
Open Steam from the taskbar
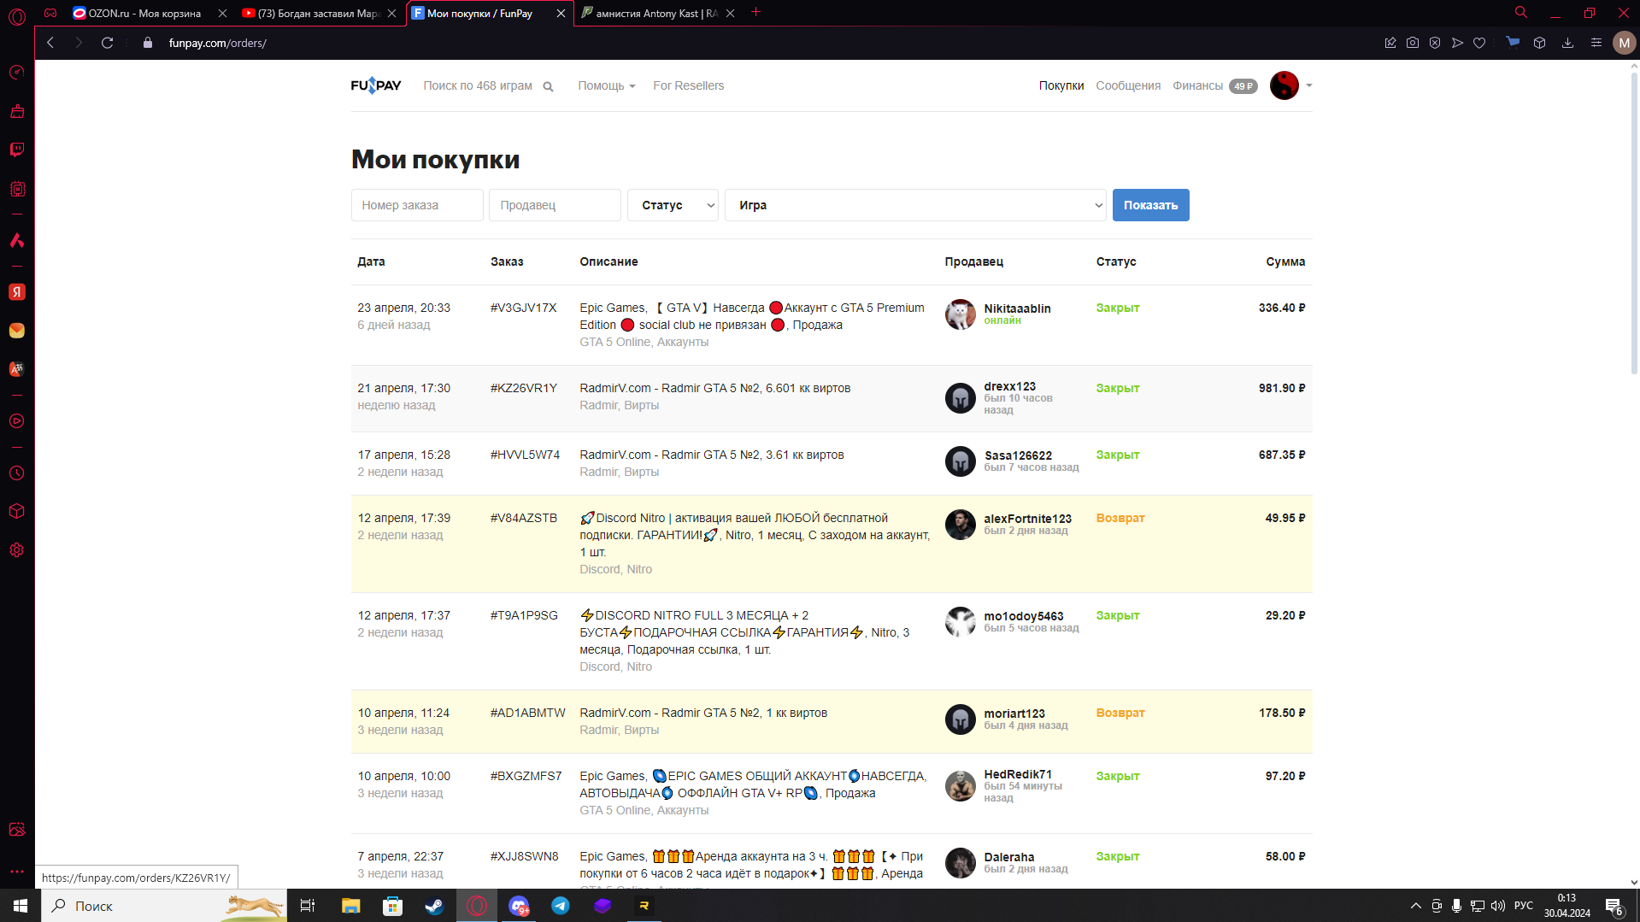coord(434,906)
